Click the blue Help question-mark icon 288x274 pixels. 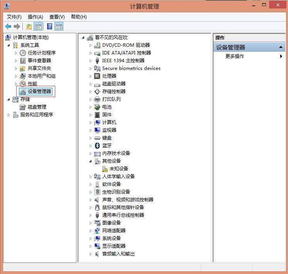click(x=49, y=27)
